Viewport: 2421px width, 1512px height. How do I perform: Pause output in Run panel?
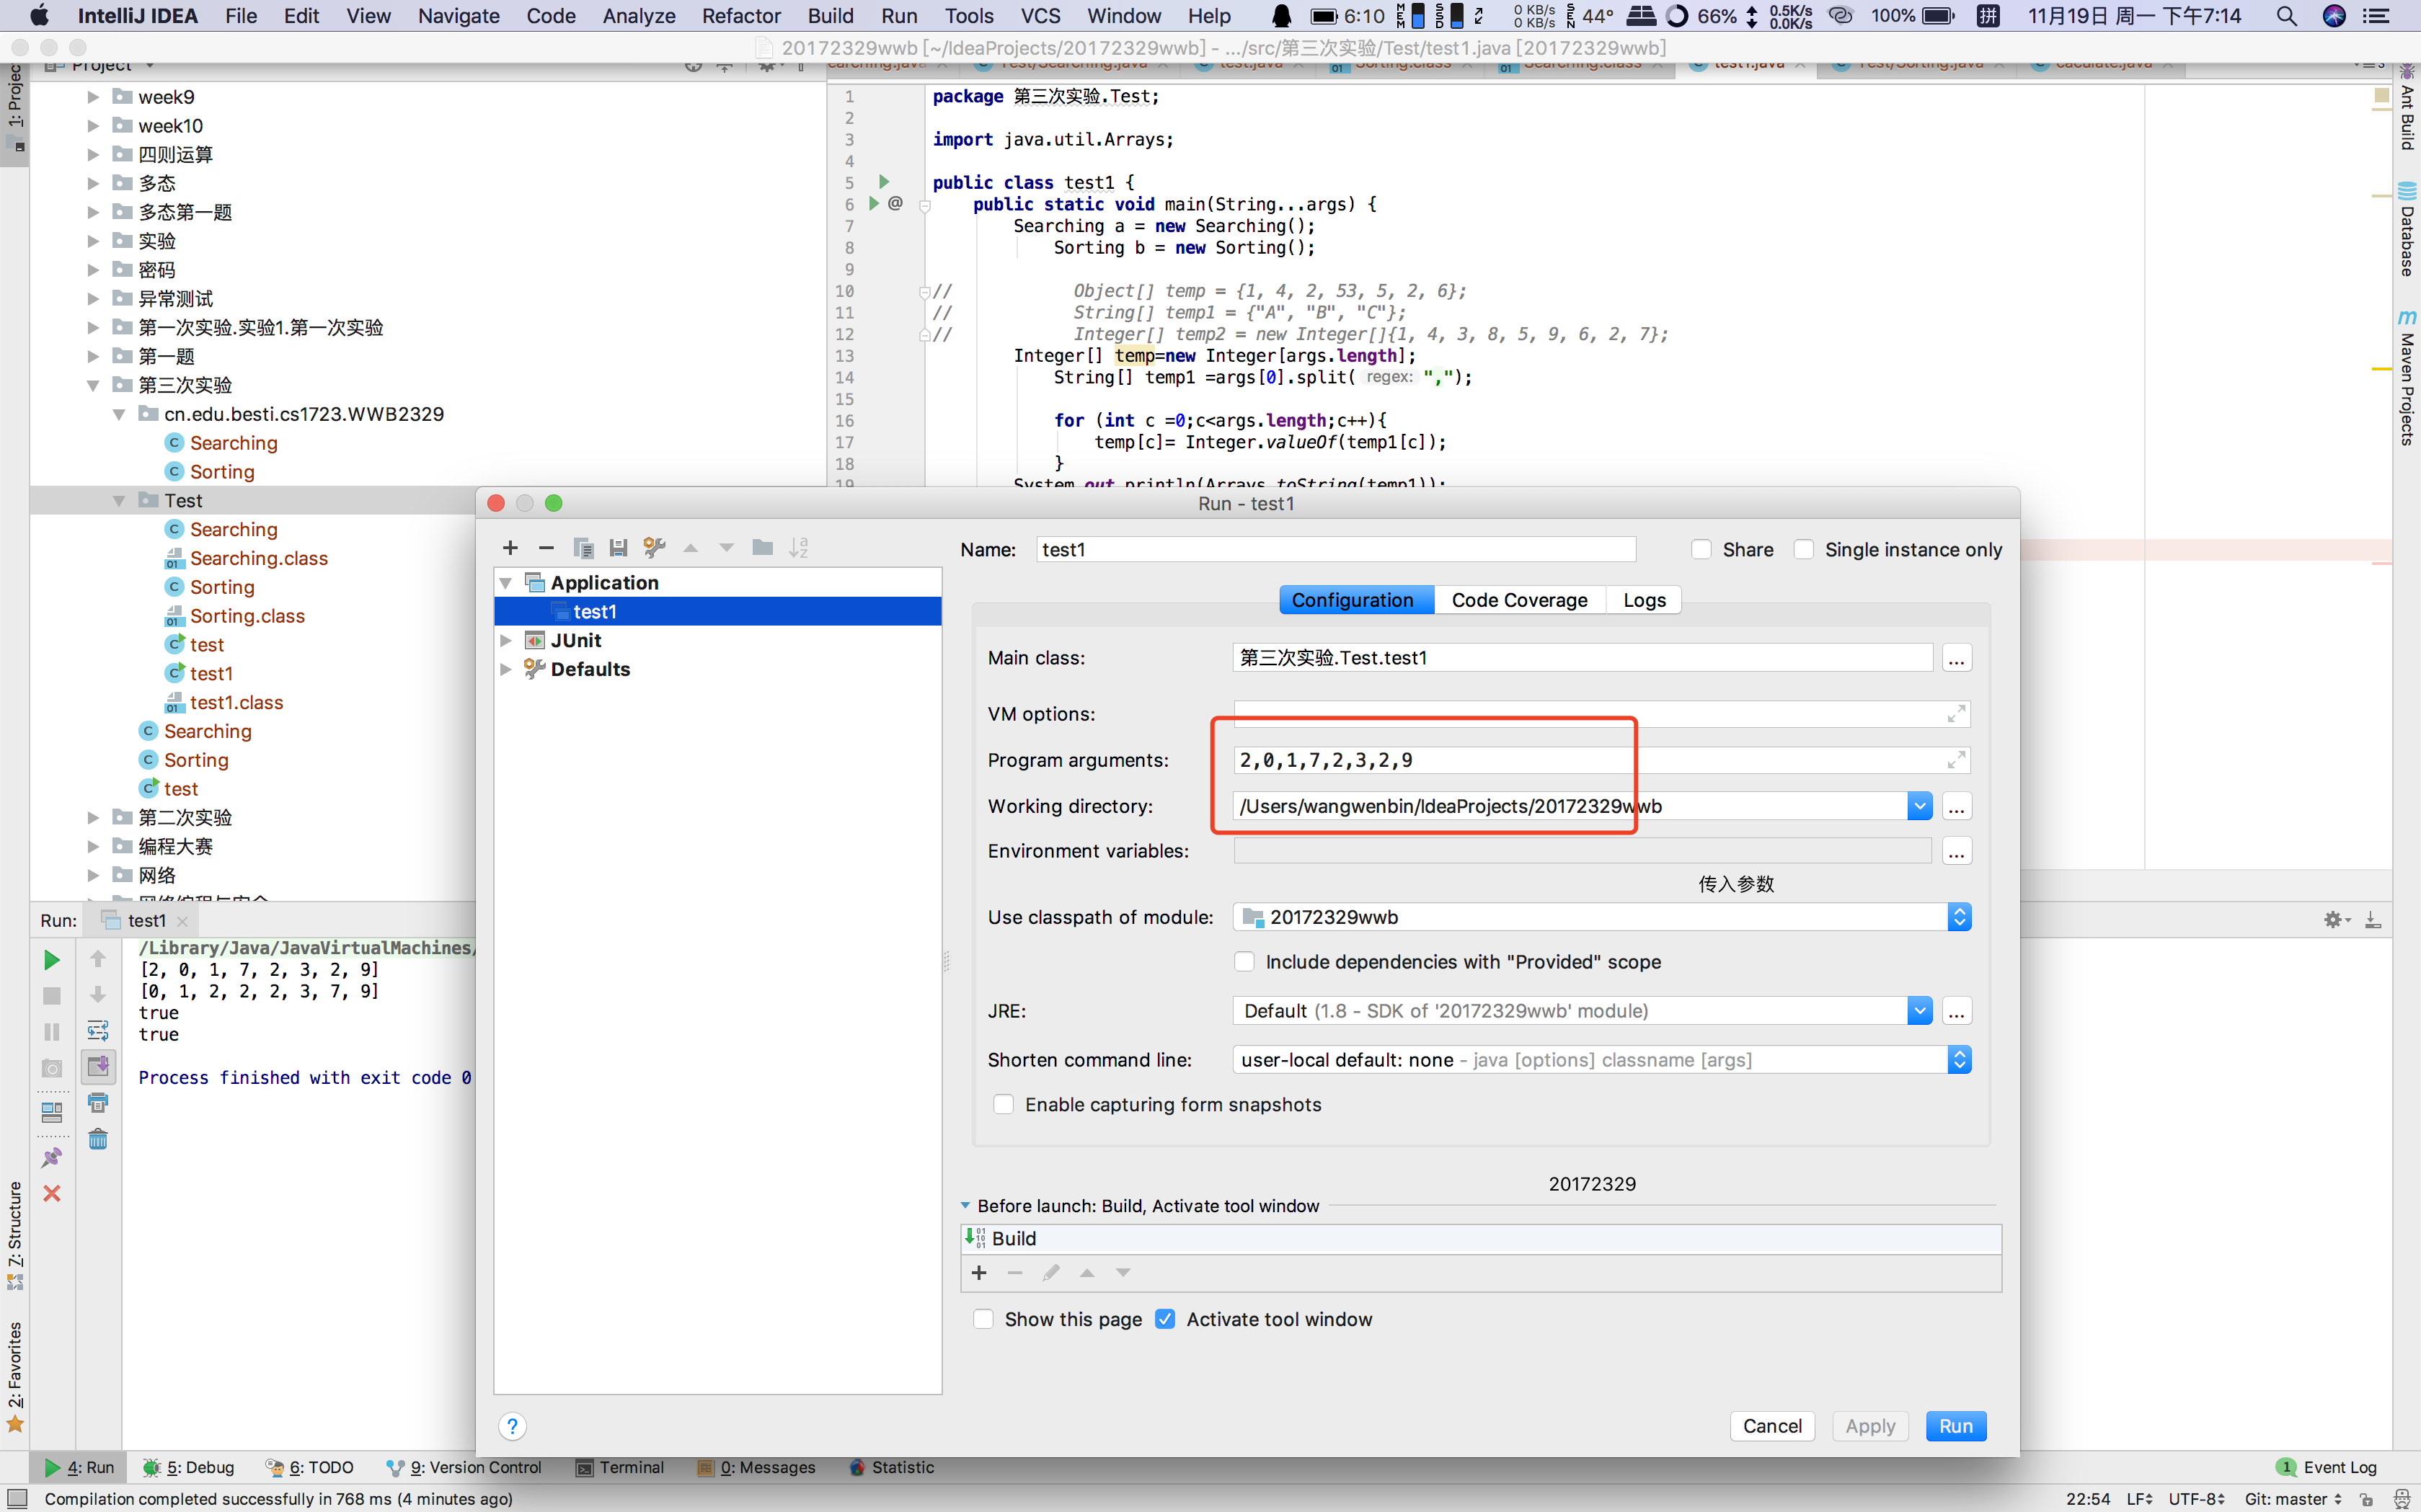tap(52, 1032)
